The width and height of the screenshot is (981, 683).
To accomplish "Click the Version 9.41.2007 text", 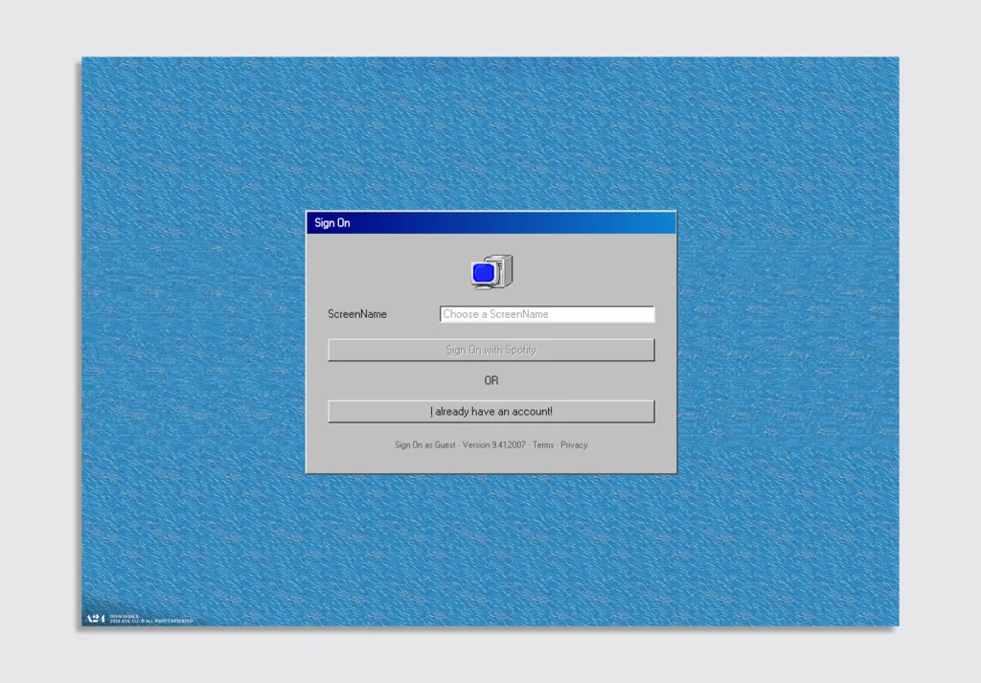I will click(494, 445).
